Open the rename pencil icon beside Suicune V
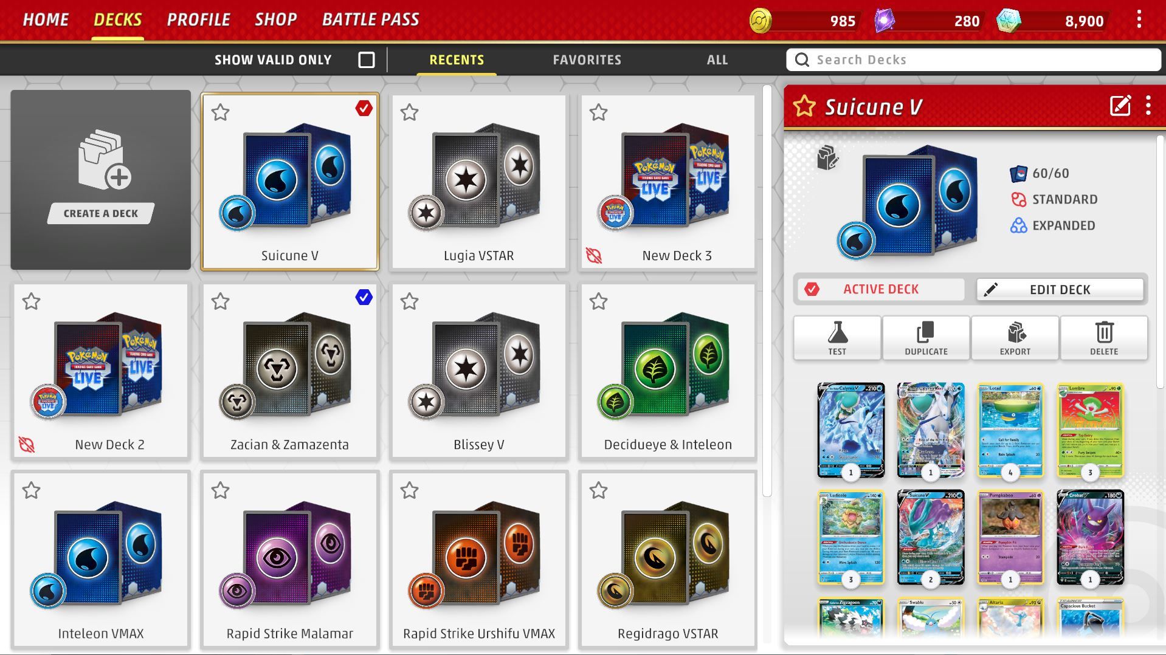The height and width of the screenshot is (655, 1166). click(1120, 106)
